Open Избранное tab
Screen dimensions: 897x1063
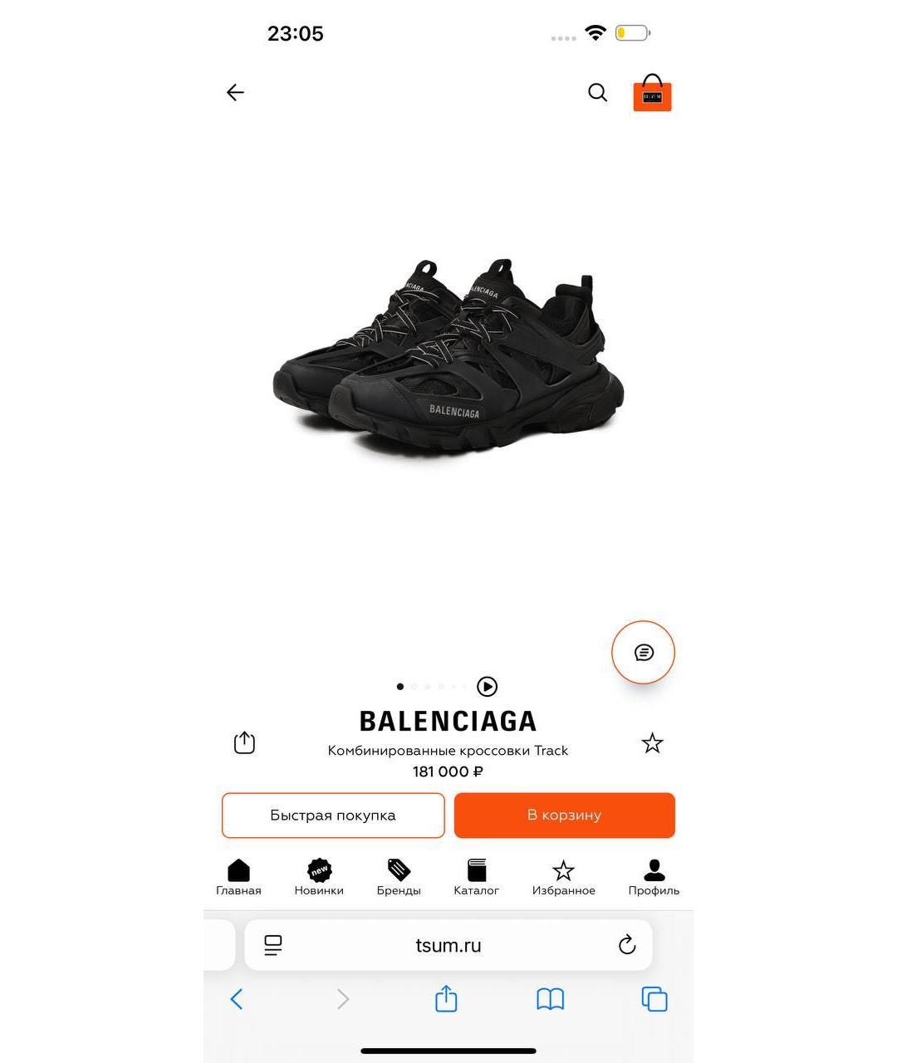(564, 878)
